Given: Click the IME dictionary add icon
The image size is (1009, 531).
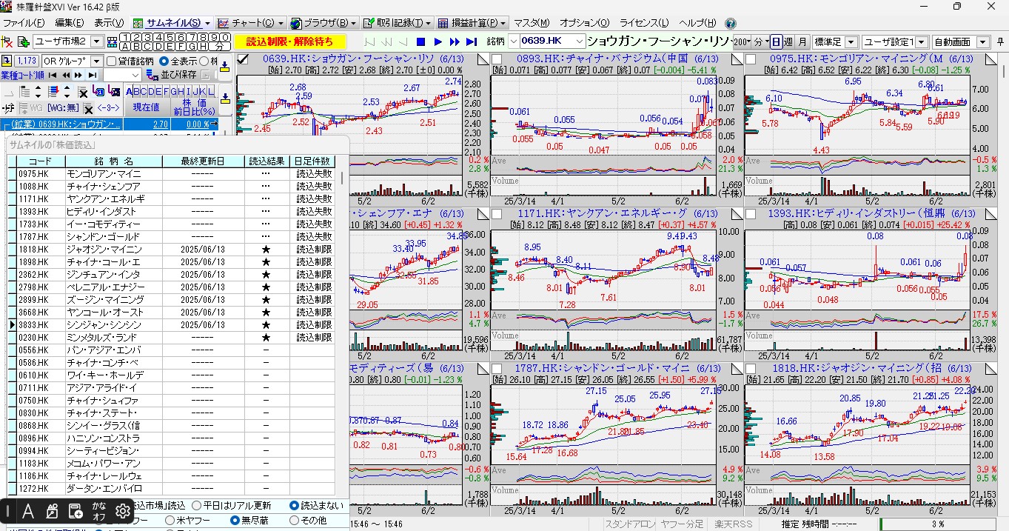Looking at the screenshot, I should tap(76, 510).
